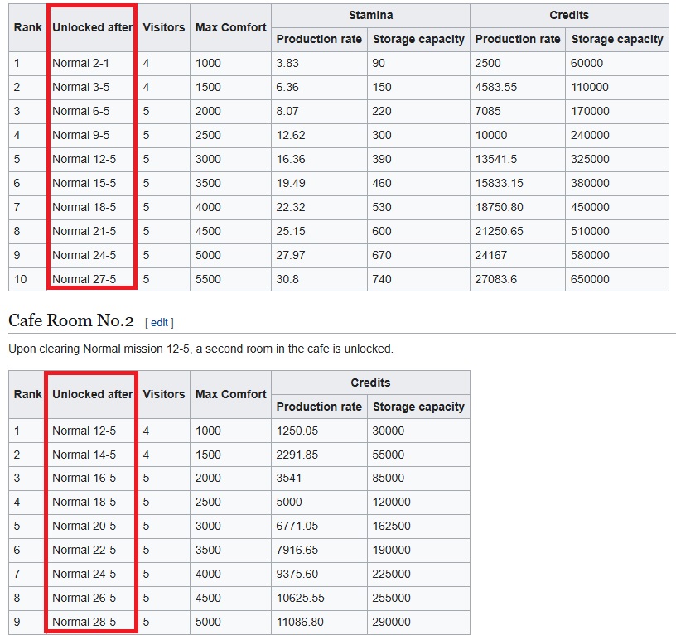This screenshot has height=640, width=676.
Task: Click room 2 storage value 290000
Action: pyautogui.click(x=392, y=623)
